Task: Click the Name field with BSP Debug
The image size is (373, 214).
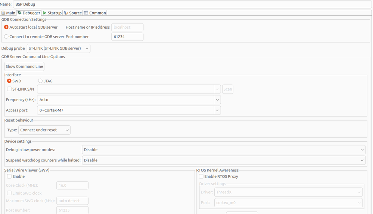Action: 192,4
